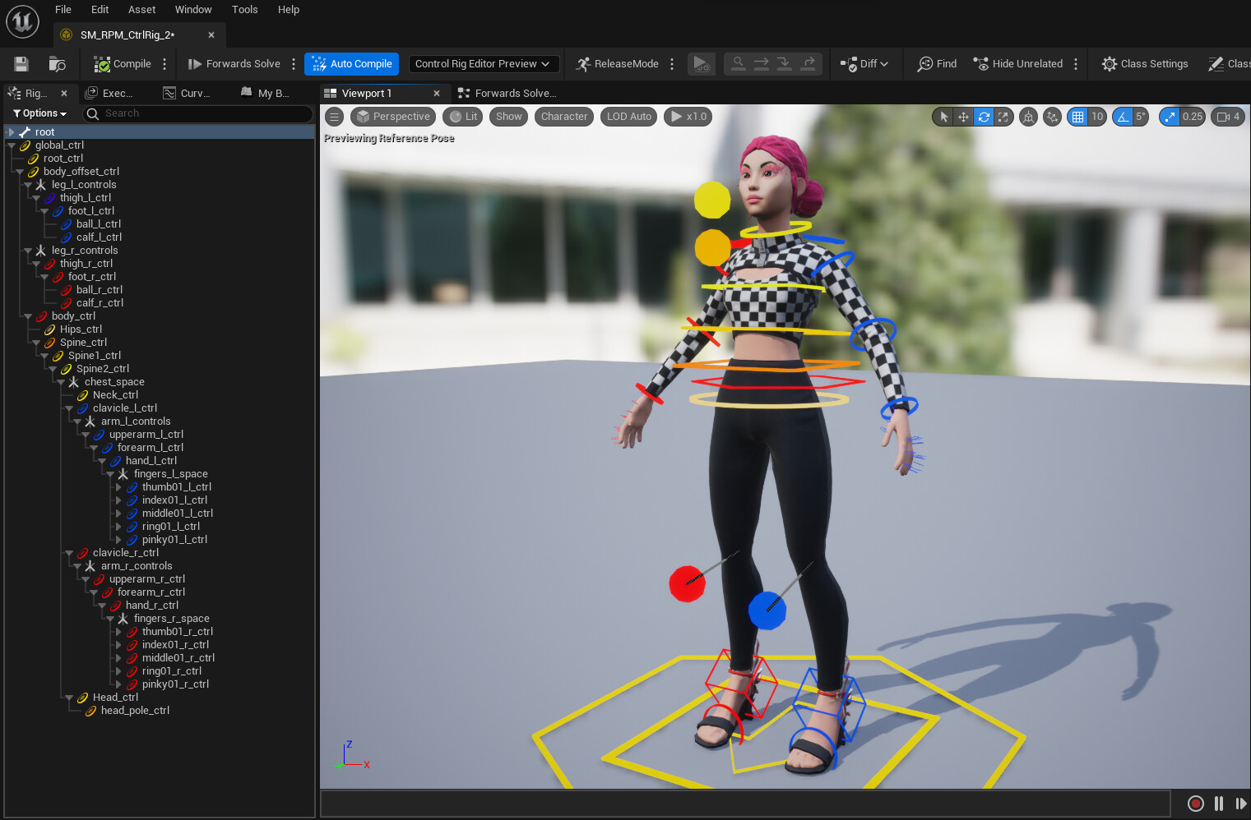Select the Translate tool in the viewport toolbar
Screen dimensions: 1251x820
[x=963, y=117]
